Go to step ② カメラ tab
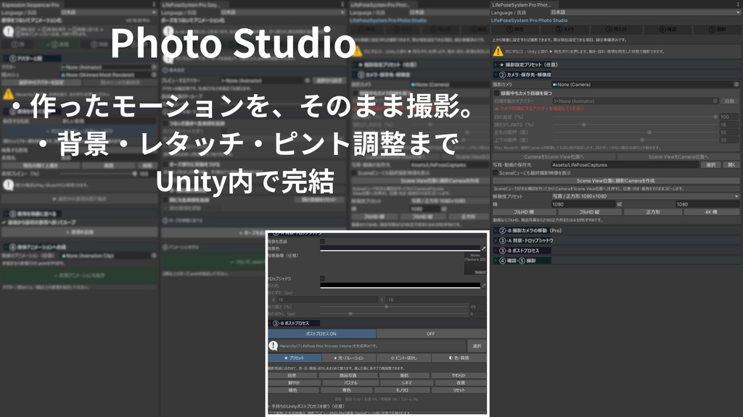 (565, 29)
